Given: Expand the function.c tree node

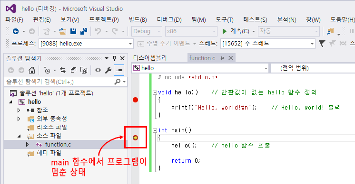Looking at the screenshot, I should [x=27, y=144].
